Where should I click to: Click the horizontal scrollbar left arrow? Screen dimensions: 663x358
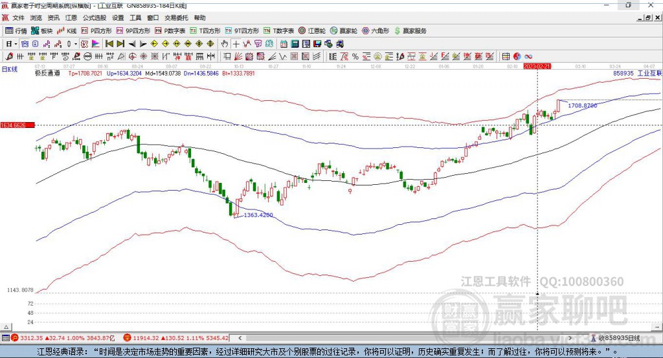pyautogui.click(x=240, y=338)
